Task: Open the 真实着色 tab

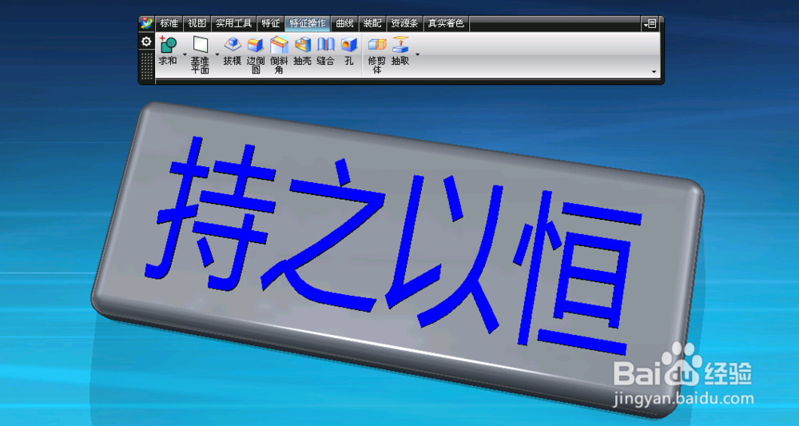Action: pyautogui.click(x=446, y=23)
